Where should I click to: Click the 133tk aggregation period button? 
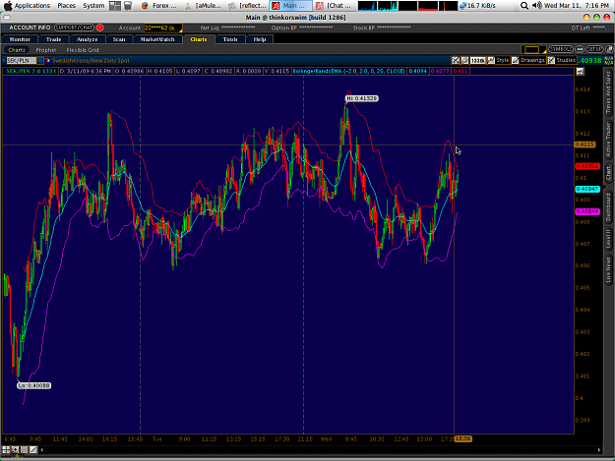(x=477, y=60)
